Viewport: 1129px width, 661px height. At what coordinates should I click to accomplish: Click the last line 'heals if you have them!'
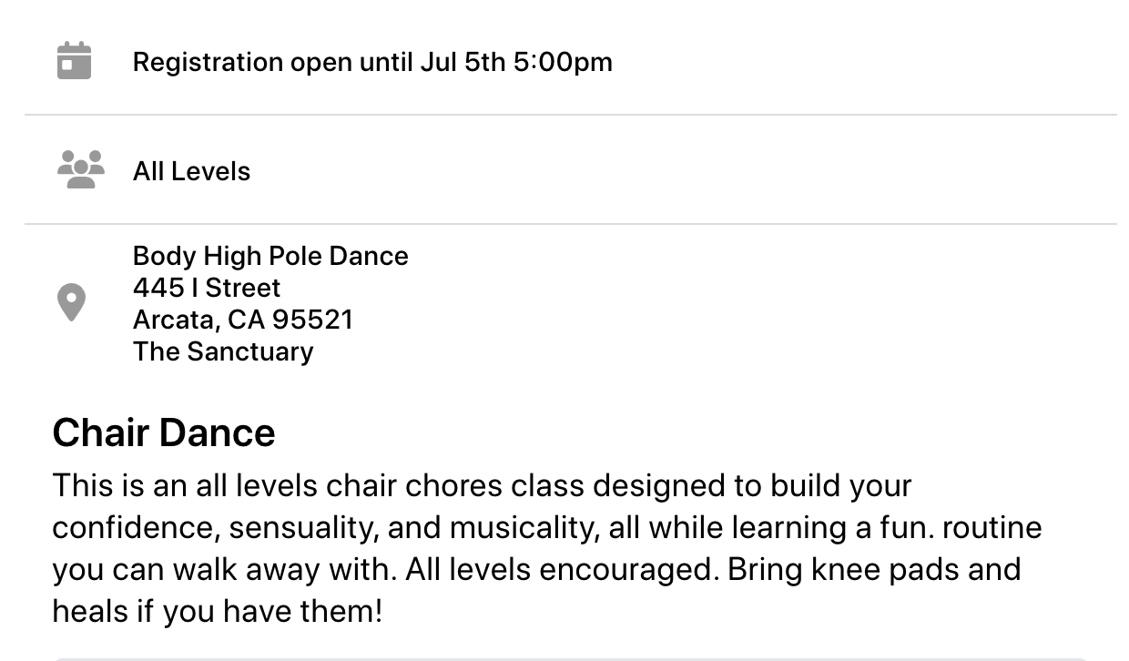[218, 611]
